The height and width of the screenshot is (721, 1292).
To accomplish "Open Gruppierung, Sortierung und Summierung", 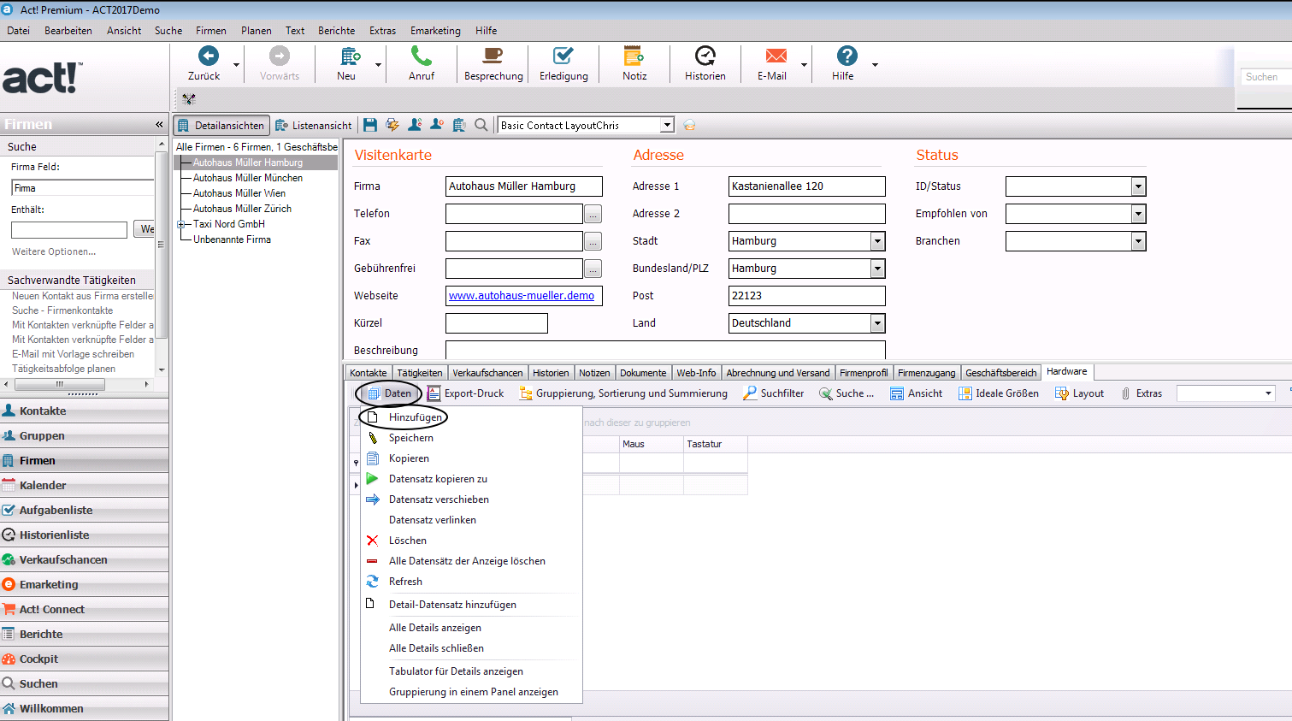I will point(623,393).
